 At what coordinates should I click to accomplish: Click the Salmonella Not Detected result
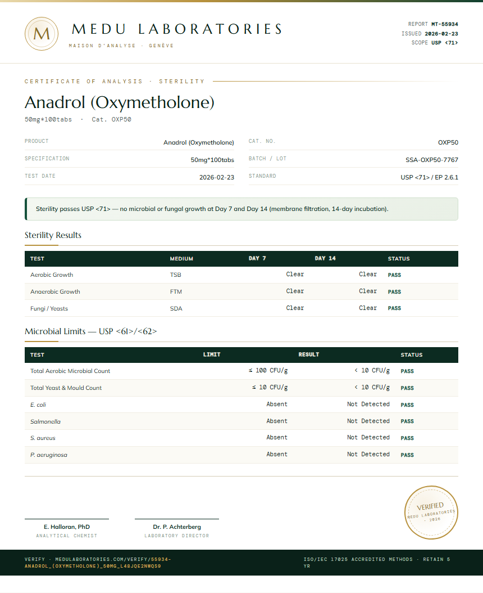368,421
